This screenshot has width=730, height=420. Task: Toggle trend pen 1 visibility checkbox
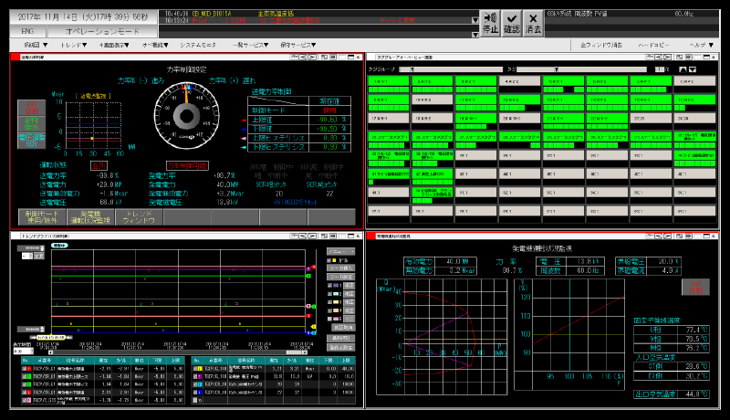click(x=330, y=285)
